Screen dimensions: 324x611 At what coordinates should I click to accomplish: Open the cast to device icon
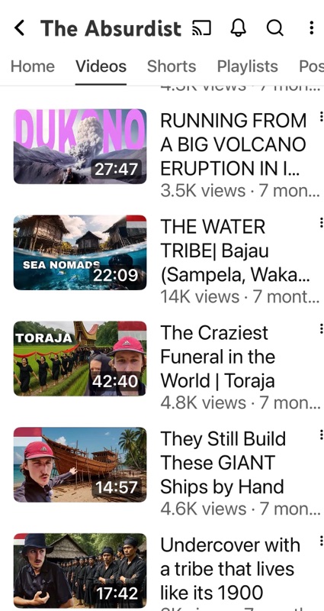click(x=201, y=28)
